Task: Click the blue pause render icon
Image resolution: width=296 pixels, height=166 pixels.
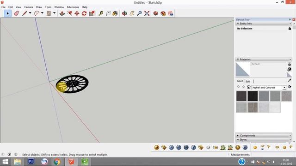Action: coord(245,148)
